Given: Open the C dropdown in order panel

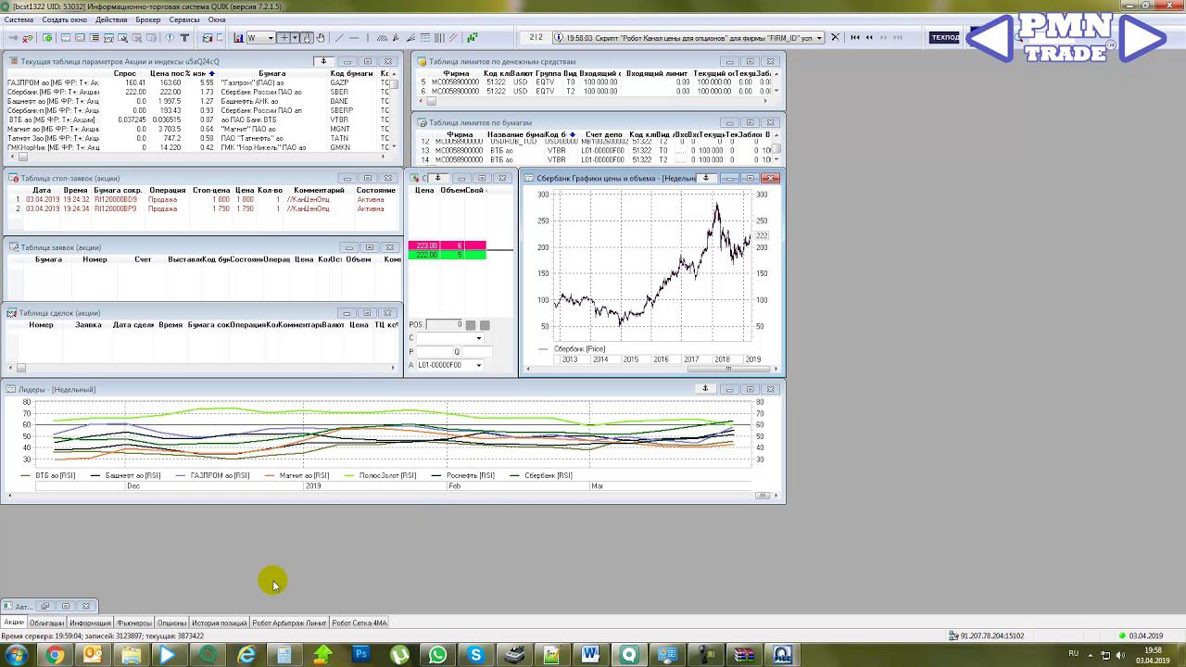Looking at the screenshot, I should (x=478, y=338).
